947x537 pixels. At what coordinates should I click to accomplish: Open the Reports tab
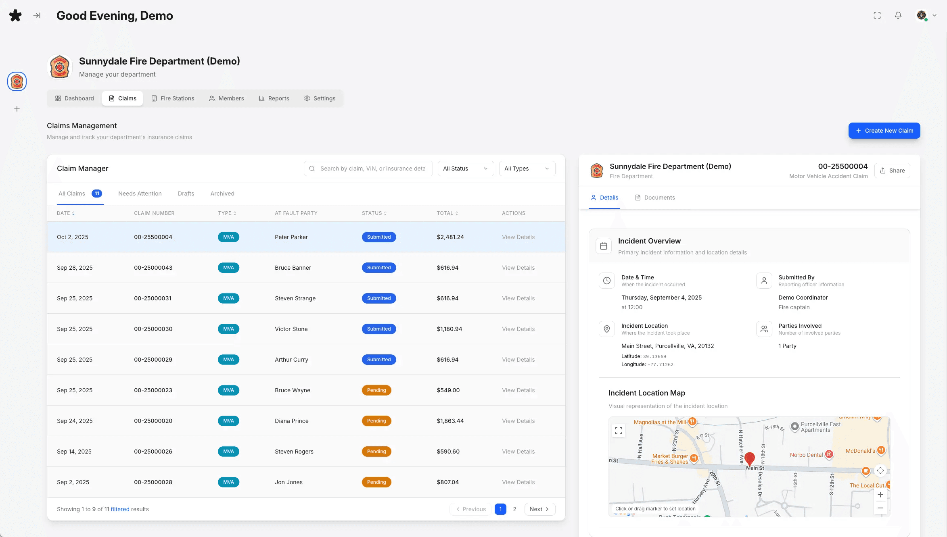coord(274,98)
